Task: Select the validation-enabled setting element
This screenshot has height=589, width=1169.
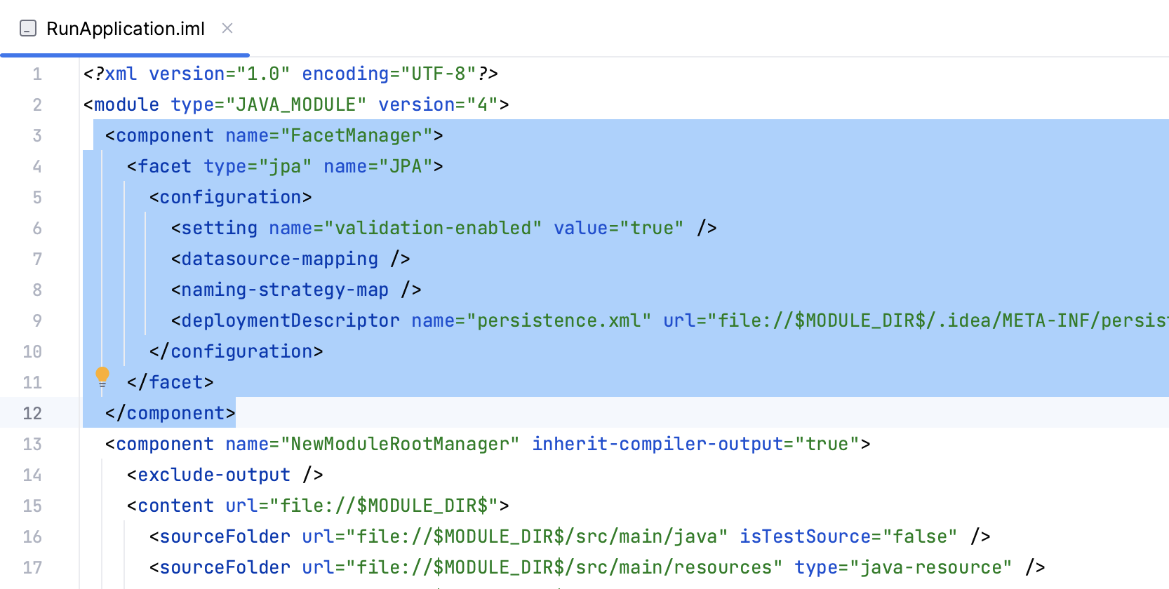Action: (392, 228)
